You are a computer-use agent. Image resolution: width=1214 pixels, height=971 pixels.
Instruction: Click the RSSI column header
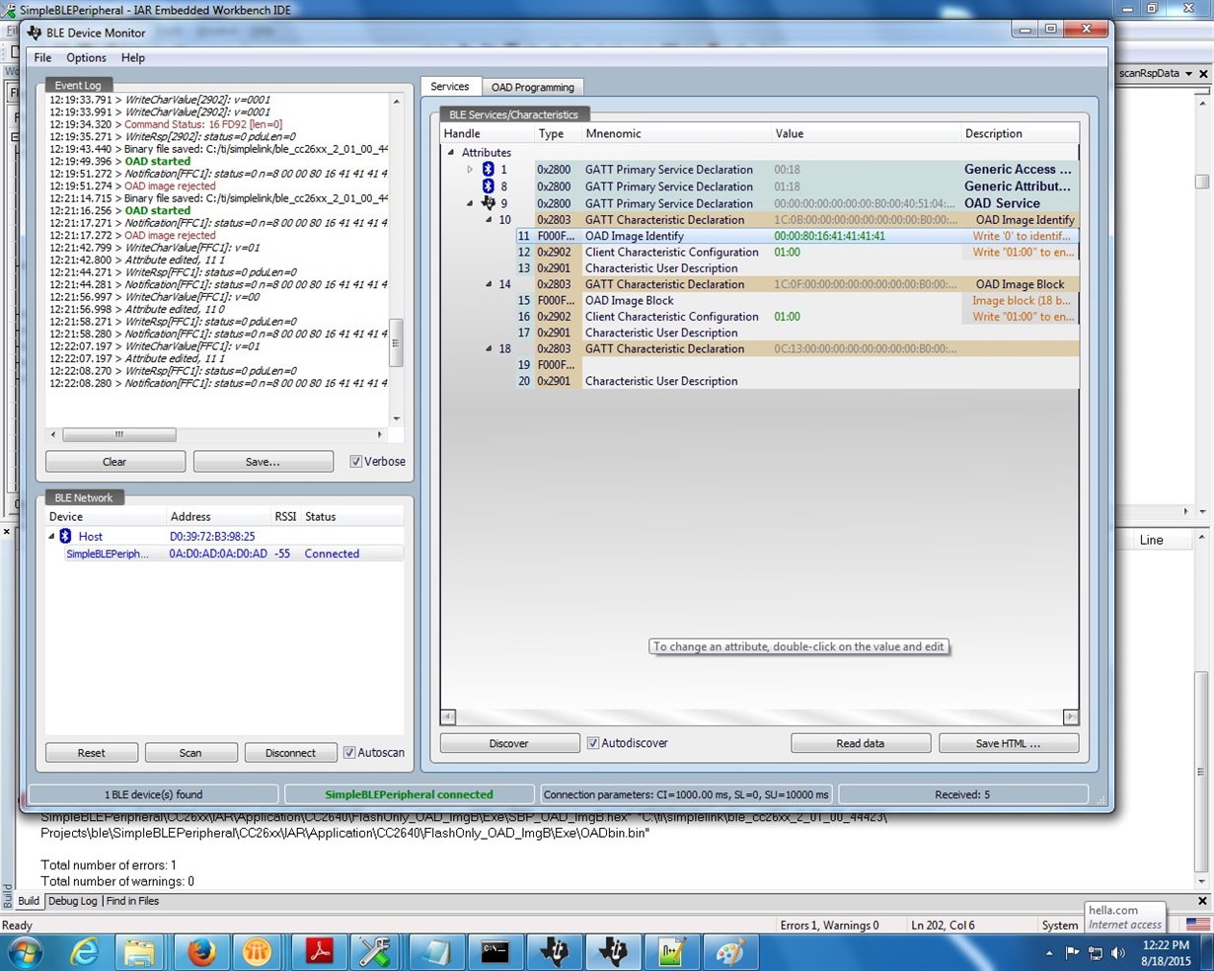point(285,517)
